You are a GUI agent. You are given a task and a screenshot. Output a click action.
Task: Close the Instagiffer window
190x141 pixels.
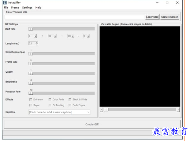(177, 3)
